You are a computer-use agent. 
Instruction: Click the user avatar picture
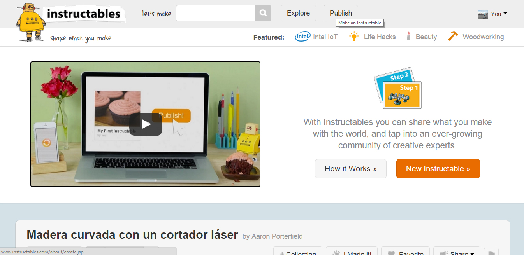(483, 14)
